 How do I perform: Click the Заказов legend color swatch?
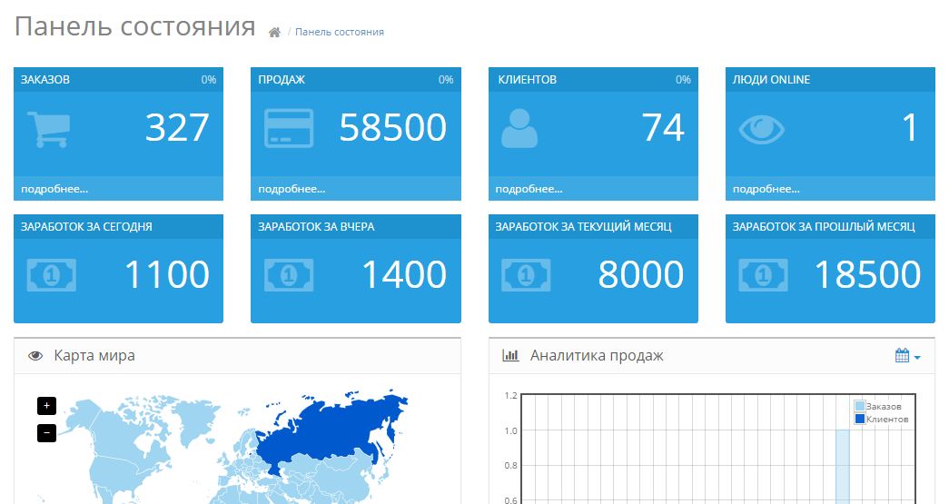click(x=860, y=407)
